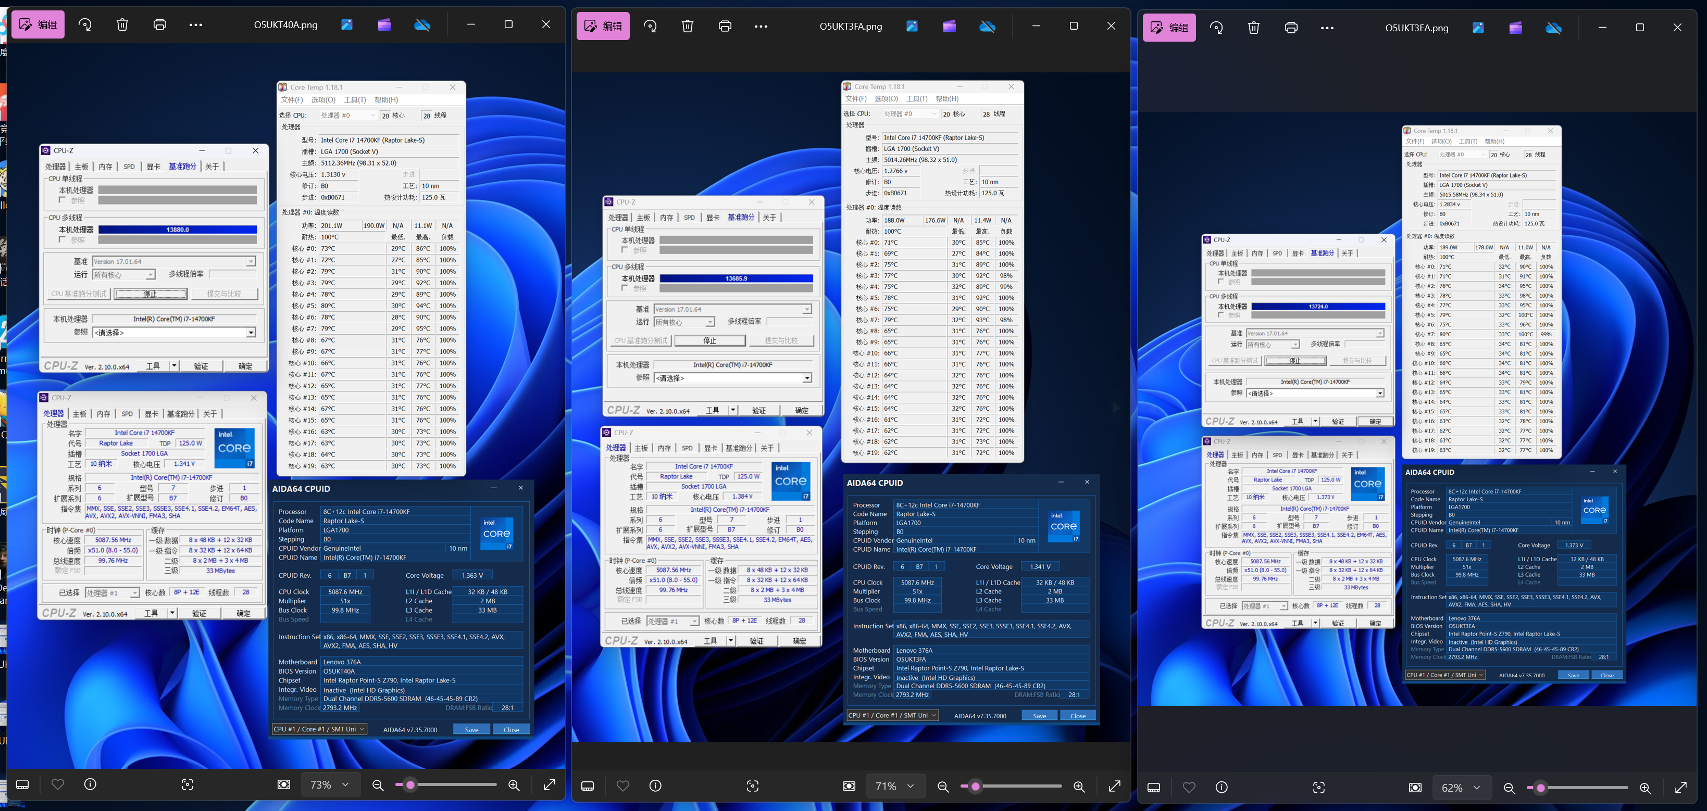The image size is (1707, 811).
Task: Print the O5UKT3FA.png image
Action: click(725, 27)
